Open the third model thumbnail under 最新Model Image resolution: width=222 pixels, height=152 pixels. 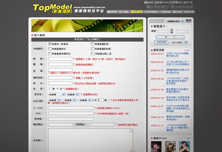(184, 146)
